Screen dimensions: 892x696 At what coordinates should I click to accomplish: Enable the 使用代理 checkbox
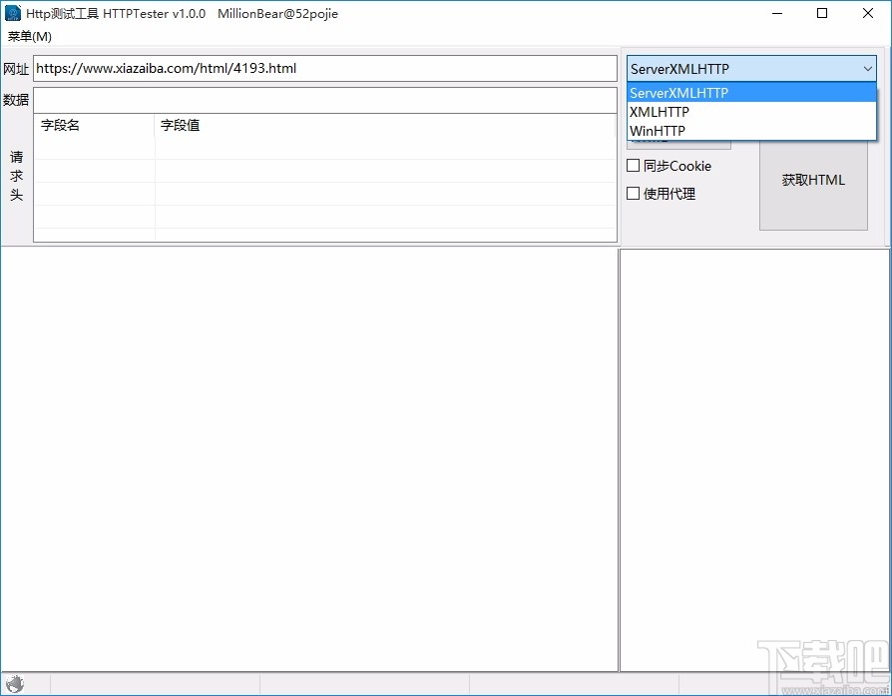635,193
